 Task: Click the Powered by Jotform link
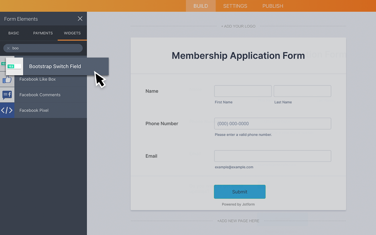(238, 204)
